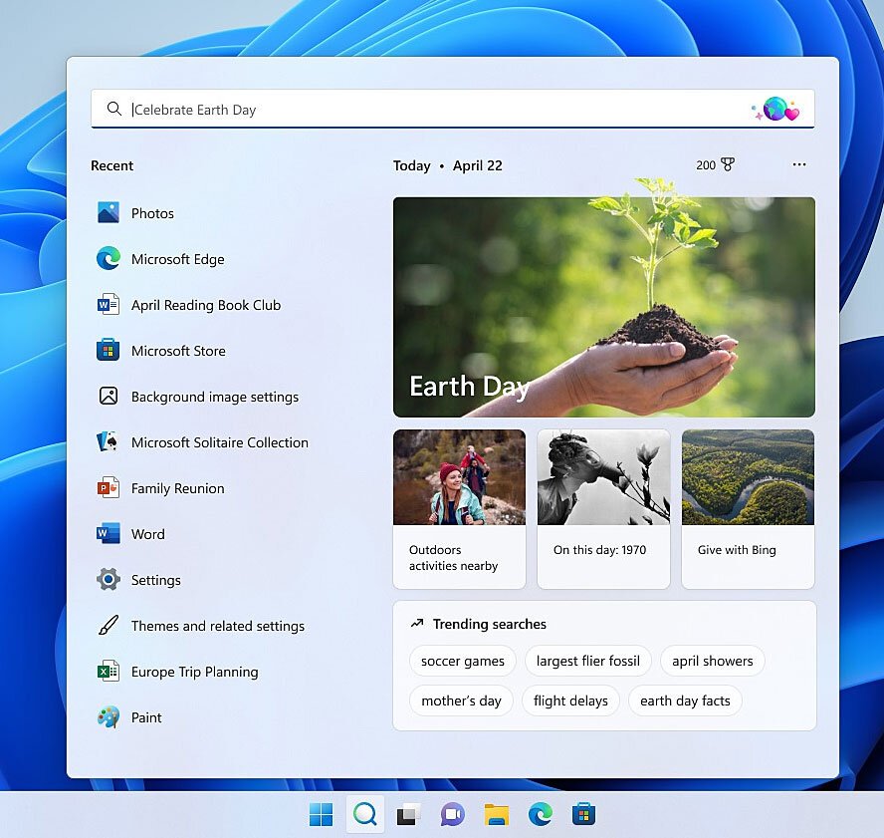Image resolution: width=884 pixels, height=838 pixels.
Task: Launch Paint palette icon
Action: 108,717
